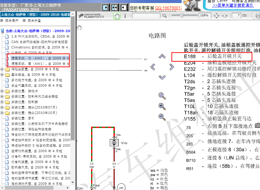Open 安装位置: 保险丝和继电器 document
The height and width of the screenshot is (190, 260).
(31, 129)
